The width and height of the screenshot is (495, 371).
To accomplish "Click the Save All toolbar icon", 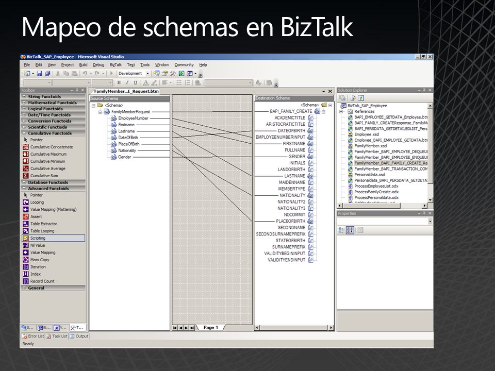I will [47, 74].
